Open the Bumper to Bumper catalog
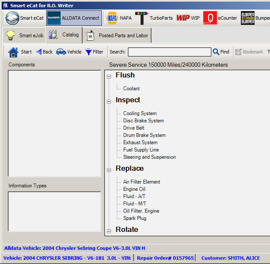This screenshot has height=264, width=270. tap(255, 18)
